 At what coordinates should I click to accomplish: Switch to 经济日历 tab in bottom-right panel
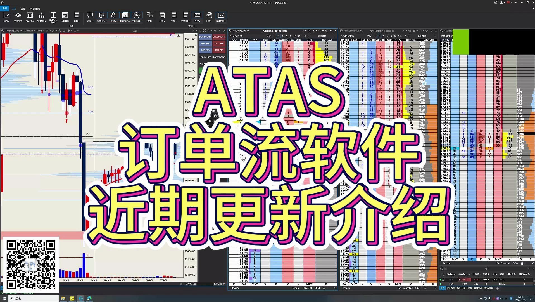click(461, 288)
